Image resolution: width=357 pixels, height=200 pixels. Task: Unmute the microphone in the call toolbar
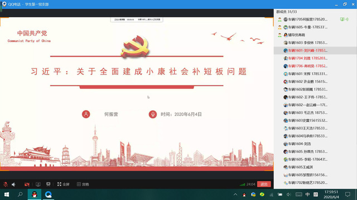pyautogui.click(x=6, y=184)
